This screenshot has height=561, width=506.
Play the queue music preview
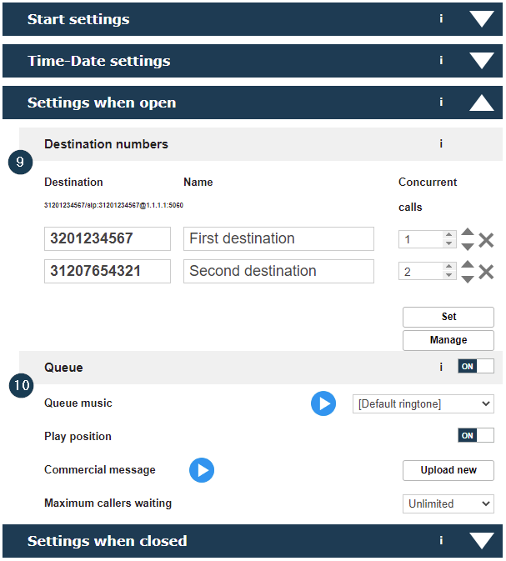pos(323,403)
